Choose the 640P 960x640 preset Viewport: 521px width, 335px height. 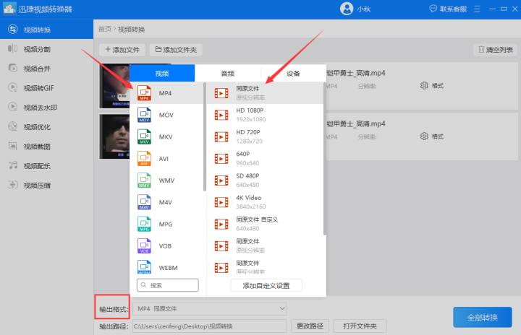pos(265,159)
